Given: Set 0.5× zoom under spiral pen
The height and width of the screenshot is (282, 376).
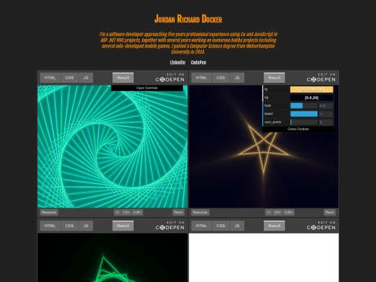Looking at the screenshot, I should click(126, 212).
